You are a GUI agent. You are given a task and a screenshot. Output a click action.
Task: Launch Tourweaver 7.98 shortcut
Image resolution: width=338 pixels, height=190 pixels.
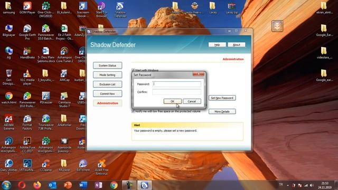click(x=46, y=122)
